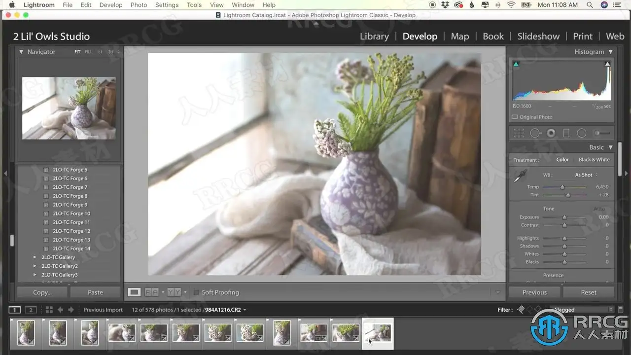Pick the White Balance eyedropper tool

[x=521, y=176]
